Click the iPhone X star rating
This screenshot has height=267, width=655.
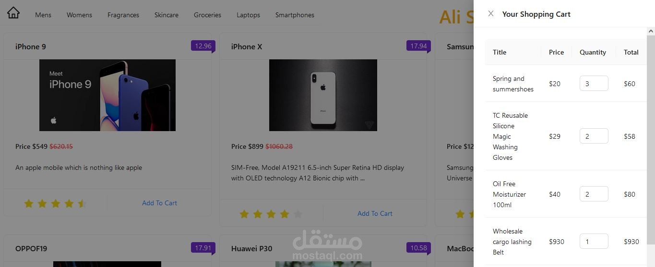tap(271, 214)
